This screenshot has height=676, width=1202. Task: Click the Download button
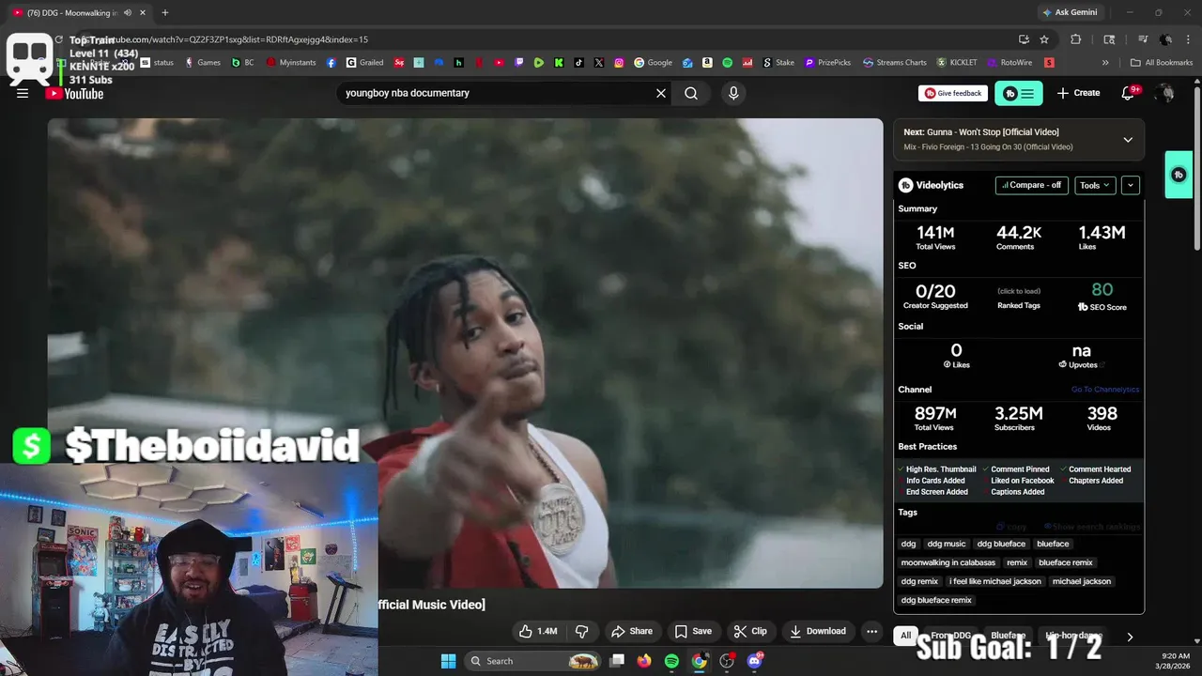(x=817, y=631)
